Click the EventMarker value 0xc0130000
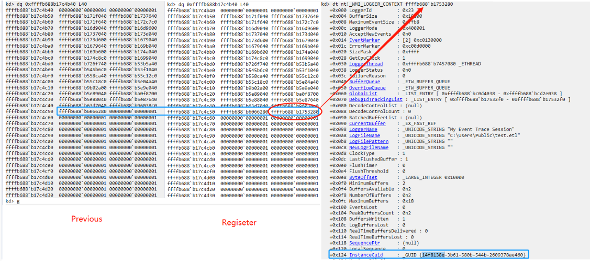 (x=428, y=40)
